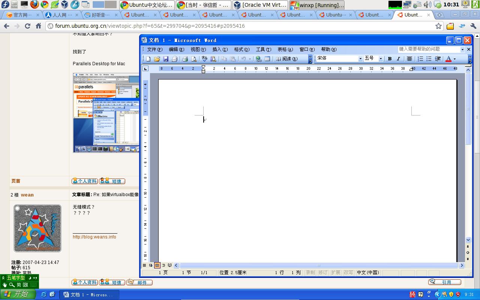Click the 引用 quote button on forum page
The width and height of the screenshot is (480, 300).
(445, 282)
